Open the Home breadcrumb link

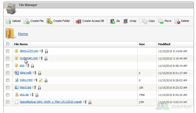[23, 34]
